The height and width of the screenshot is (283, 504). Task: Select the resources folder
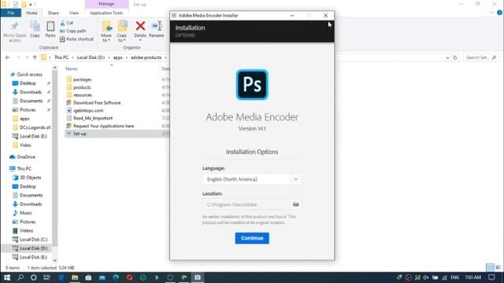pos(83,95)
